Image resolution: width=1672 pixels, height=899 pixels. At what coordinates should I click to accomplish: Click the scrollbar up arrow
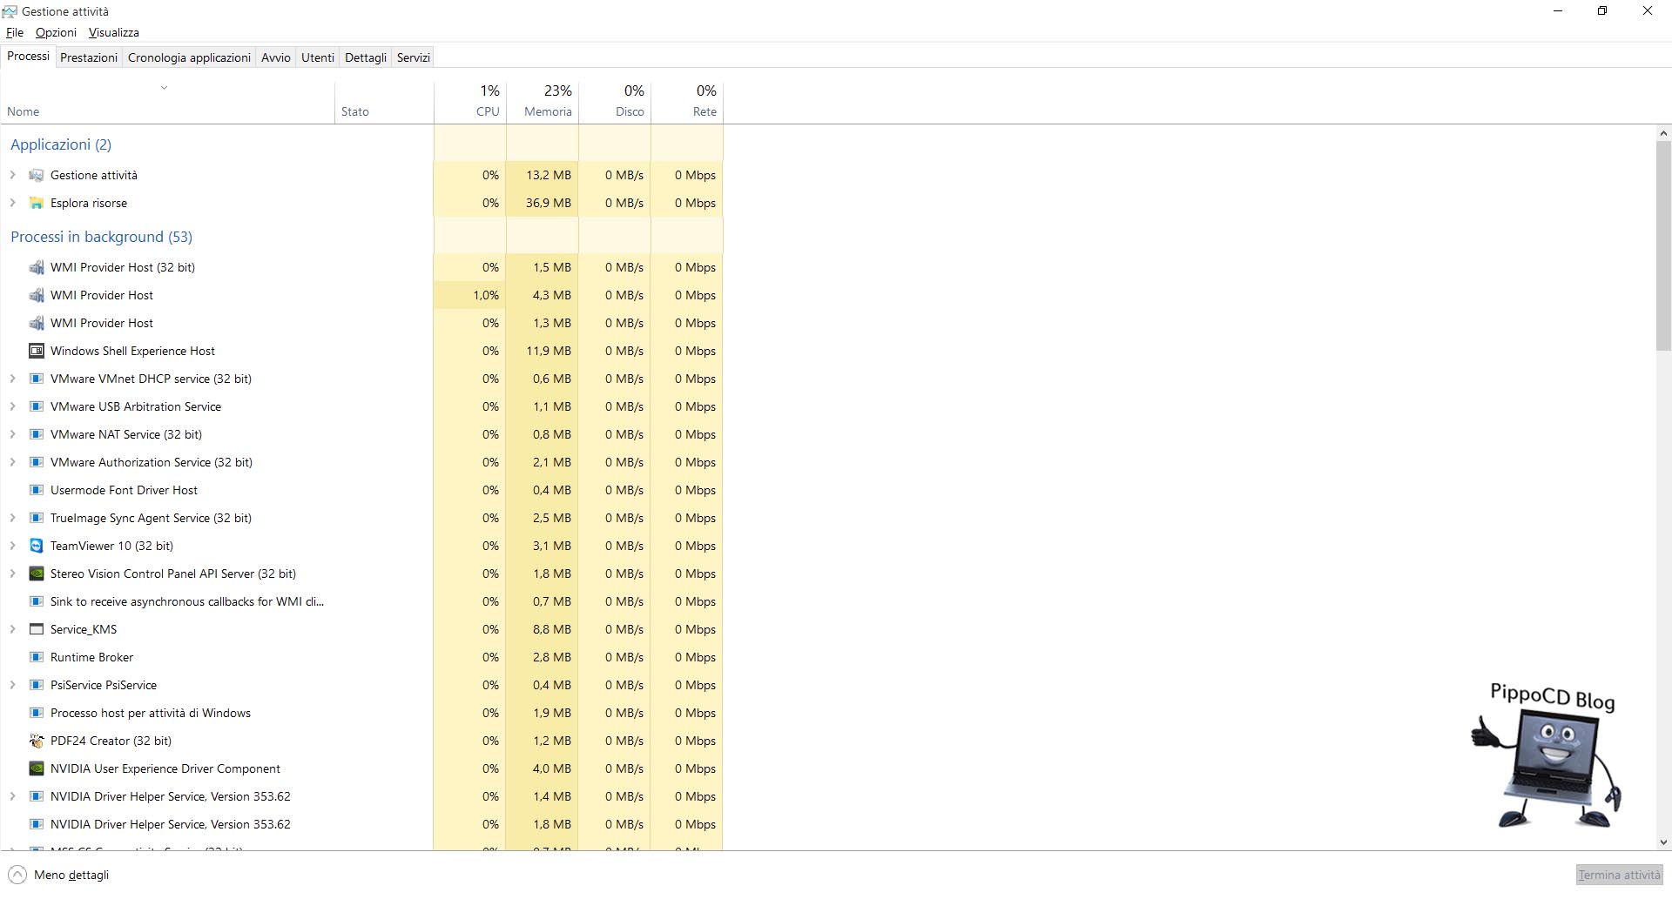[x=1664, y=133]
